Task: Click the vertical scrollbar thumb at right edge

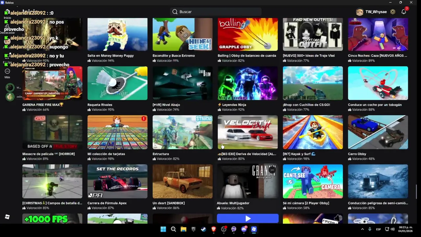Action: 416,192
